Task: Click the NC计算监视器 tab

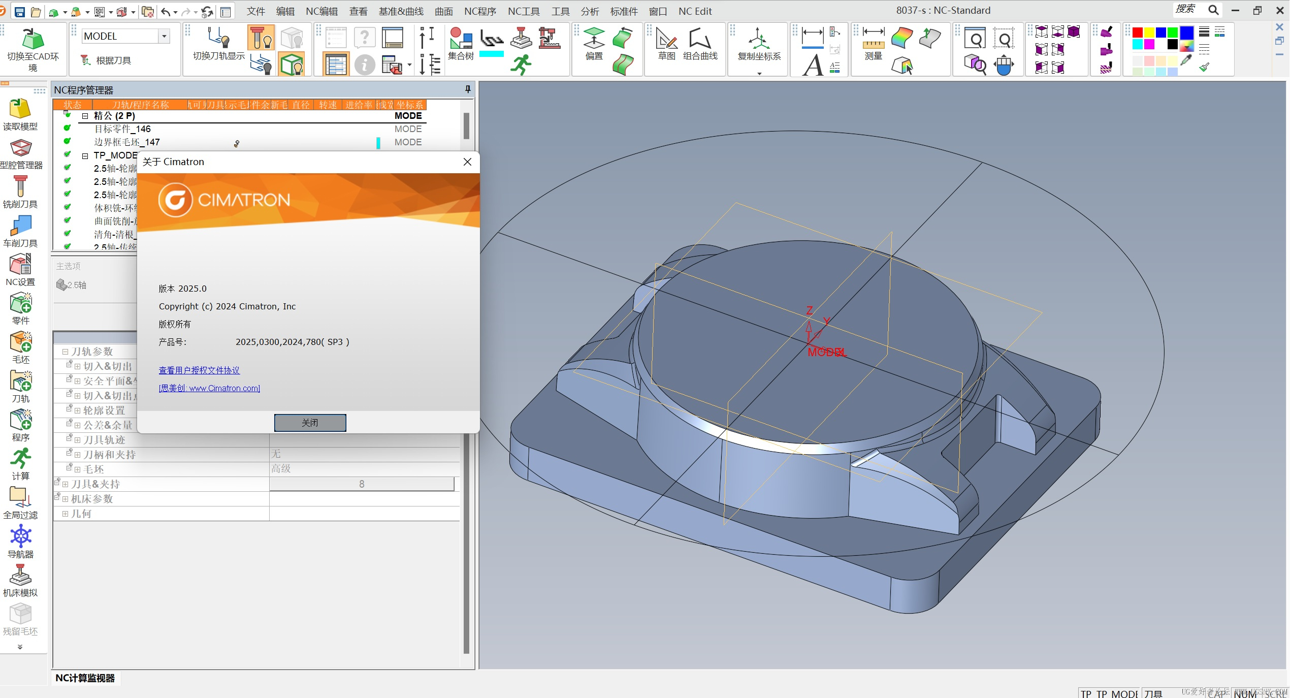Action: pyautogui.click(x=85, y=678)
